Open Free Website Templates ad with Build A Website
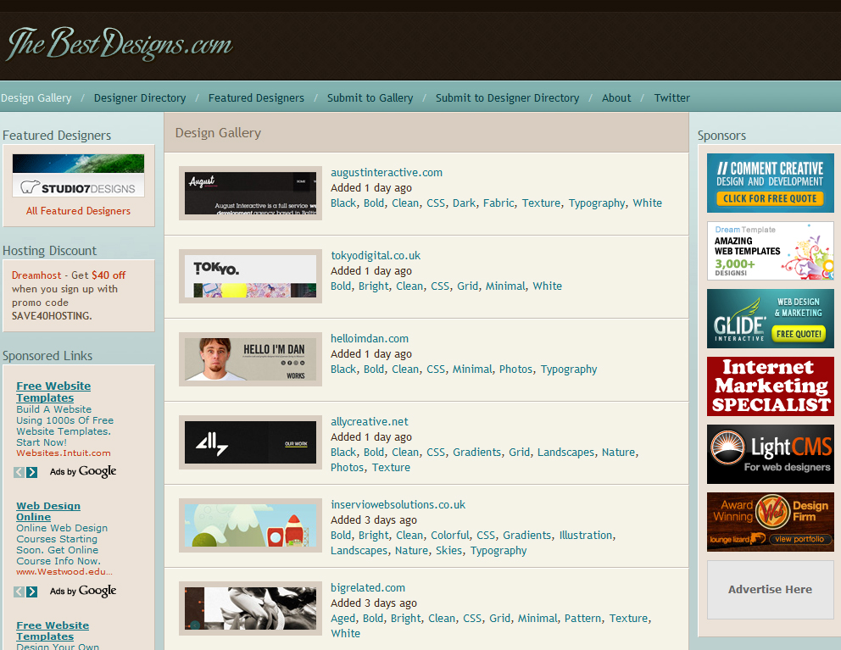841x650 pixels. 53,392
